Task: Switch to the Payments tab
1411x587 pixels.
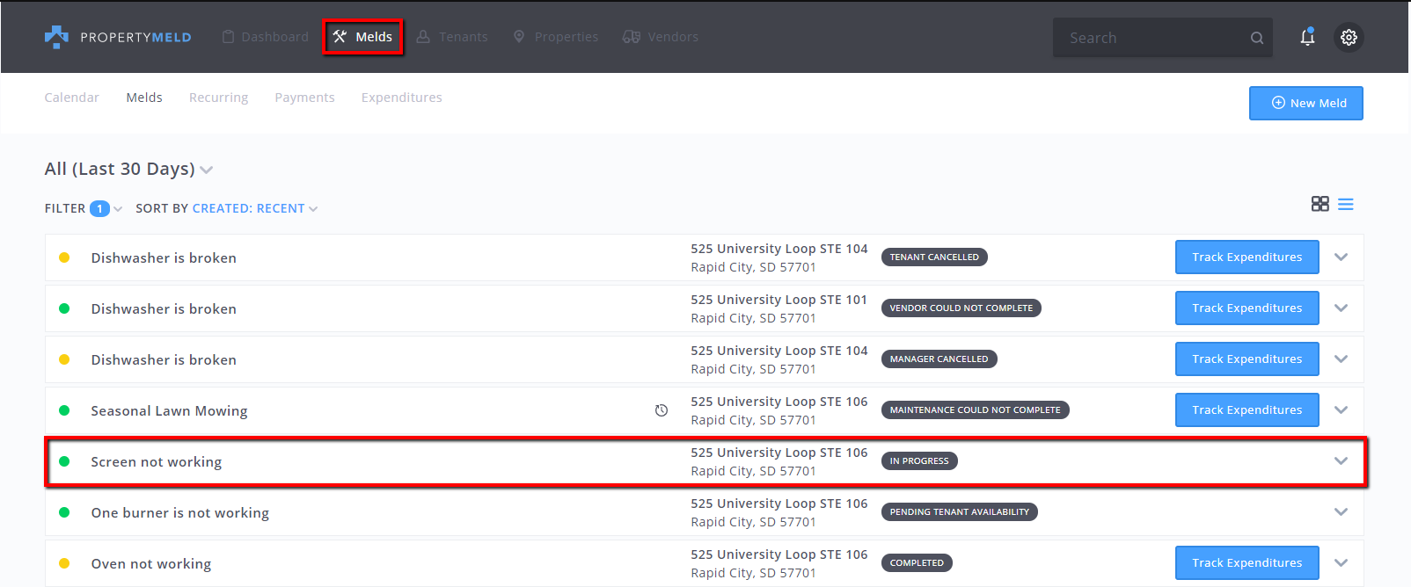Action: [x=304, y=98]
